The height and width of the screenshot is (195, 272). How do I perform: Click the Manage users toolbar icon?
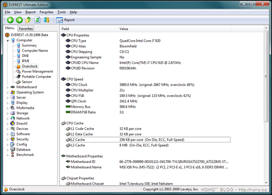tap(47, 19)
